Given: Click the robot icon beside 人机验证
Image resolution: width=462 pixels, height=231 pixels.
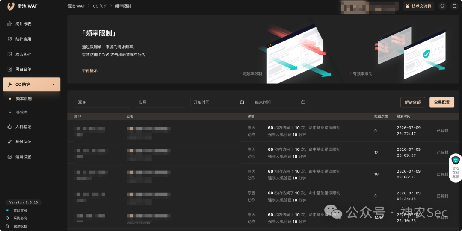Looking at the screenshot, I should [x=10, y=127].
